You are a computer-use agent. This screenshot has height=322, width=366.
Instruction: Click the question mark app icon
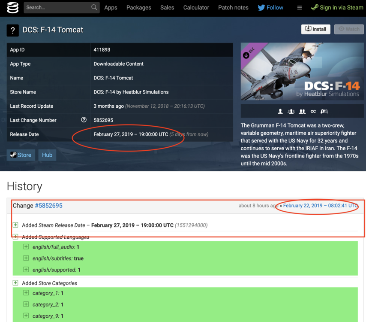[x=13, y=30]
